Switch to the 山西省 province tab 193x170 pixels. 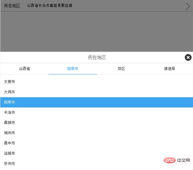(24, 69)
